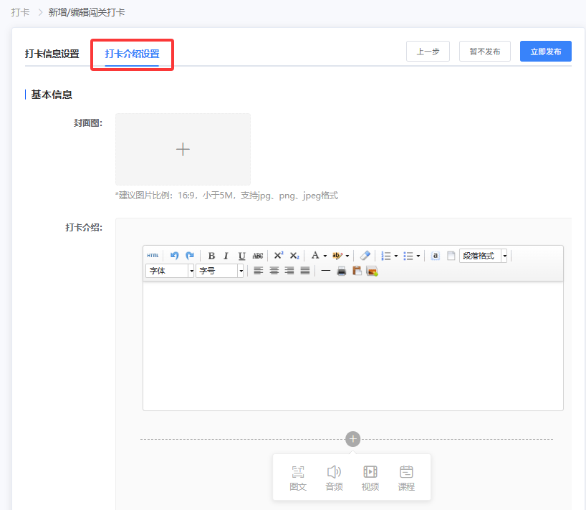Viewport: 586px width, 510px height.
Task: Select the 打卡介绍设置 tab
Action: (x=132, y=54)
